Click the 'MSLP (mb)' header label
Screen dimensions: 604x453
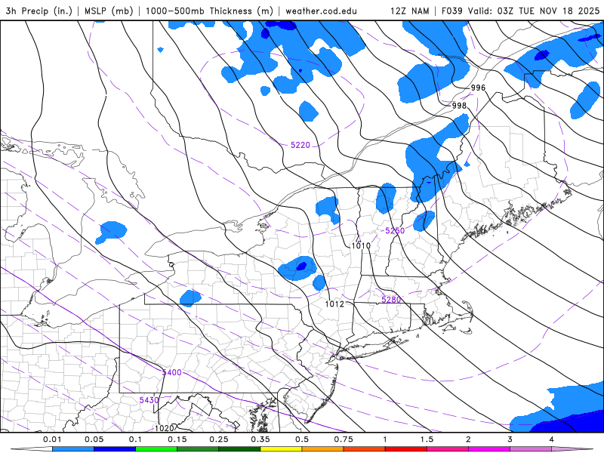[109, 11]
